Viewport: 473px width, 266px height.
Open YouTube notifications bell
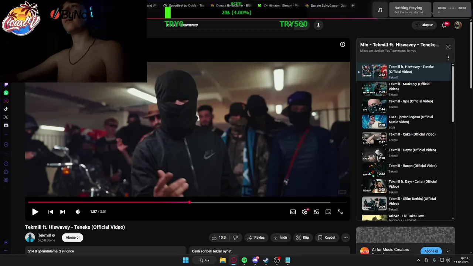pyautogui.click(x=444, y=25)
